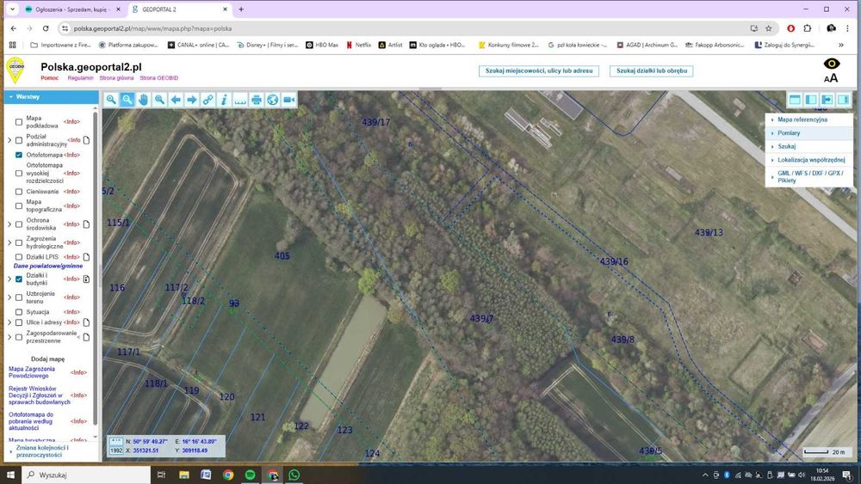The height and width of the screenshot is (484, 861).
Task: Open document icon for Ulice i adresy
Action: (x=86, y=322)
